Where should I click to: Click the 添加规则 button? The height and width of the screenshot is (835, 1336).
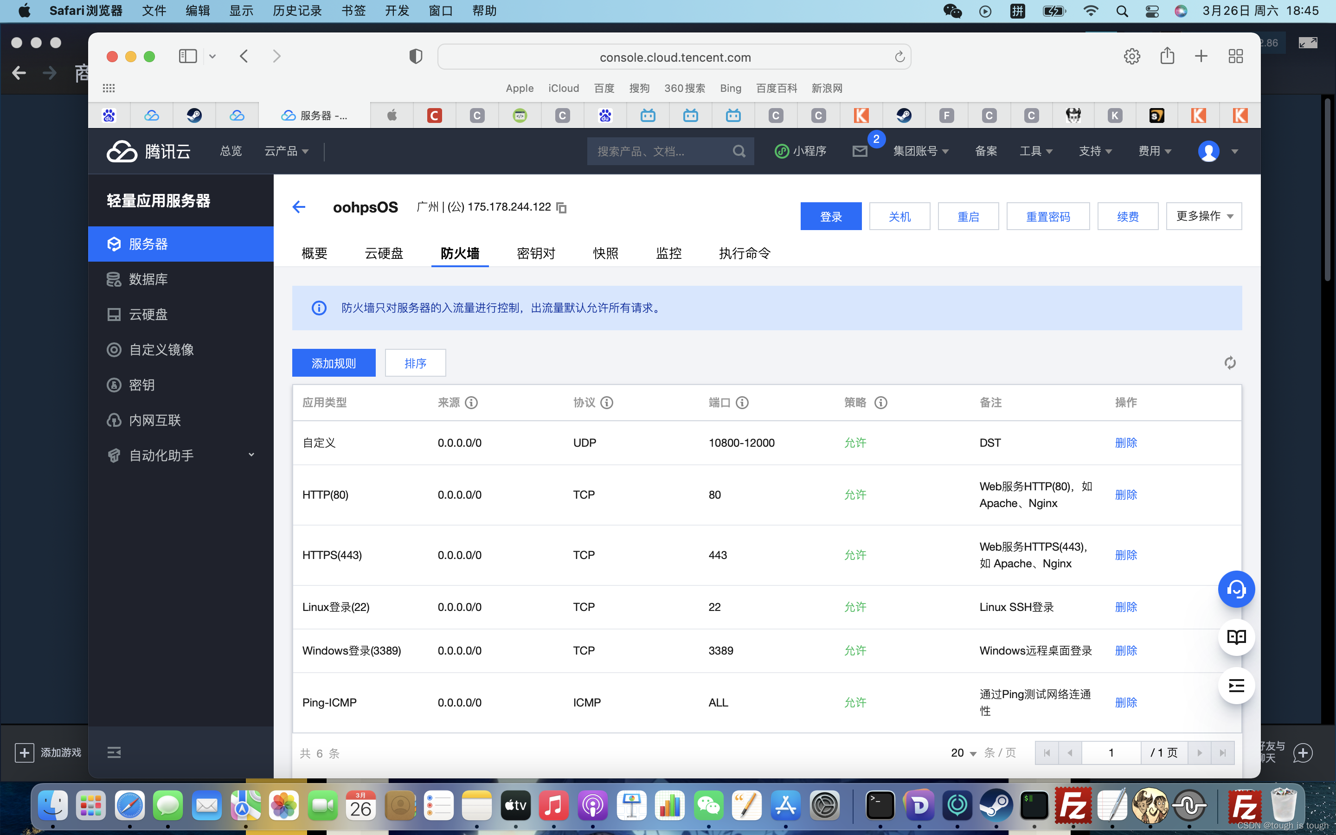[334, 363]
